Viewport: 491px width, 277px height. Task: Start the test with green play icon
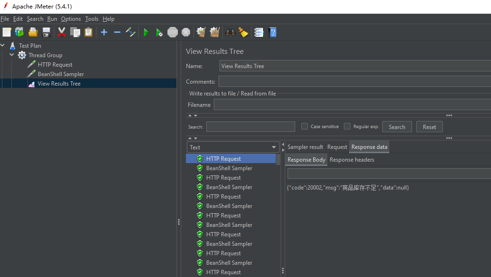click(x=146, y=32)
